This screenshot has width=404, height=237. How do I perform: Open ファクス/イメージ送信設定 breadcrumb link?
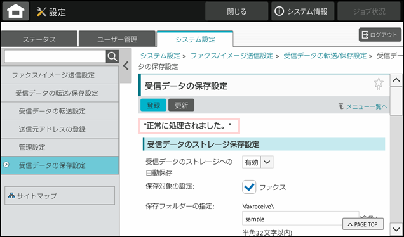click(232, 56)
